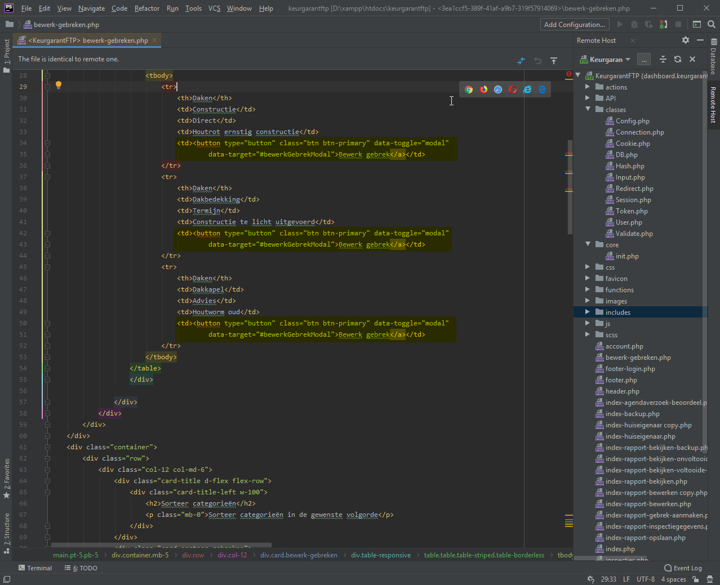Open file in Firefox browser

pyautogui.click(x=483, y=90)
